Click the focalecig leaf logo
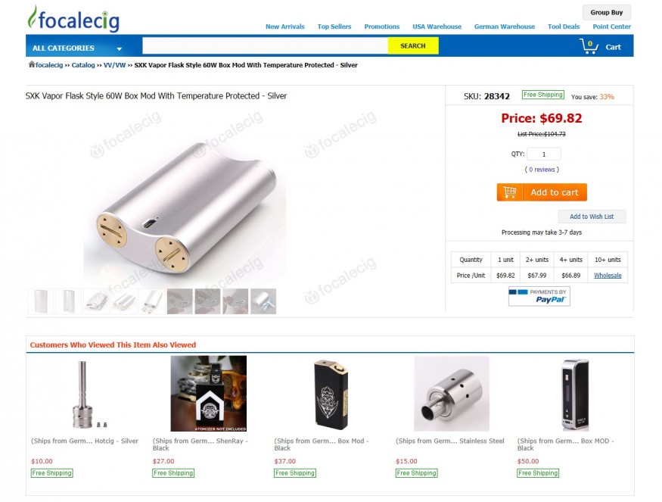 click(73, 19)
